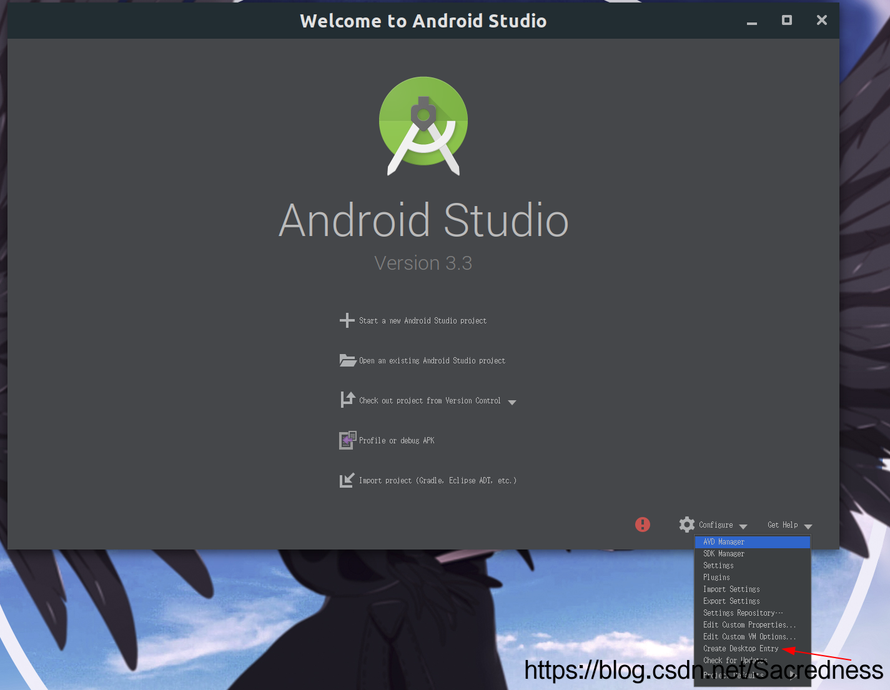Select Create Desktop Entry menu item

[x=753, y=649]
